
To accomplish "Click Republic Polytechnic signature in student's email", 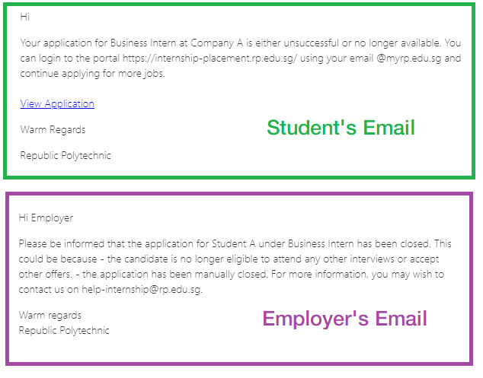I will [x=66, y=156].
